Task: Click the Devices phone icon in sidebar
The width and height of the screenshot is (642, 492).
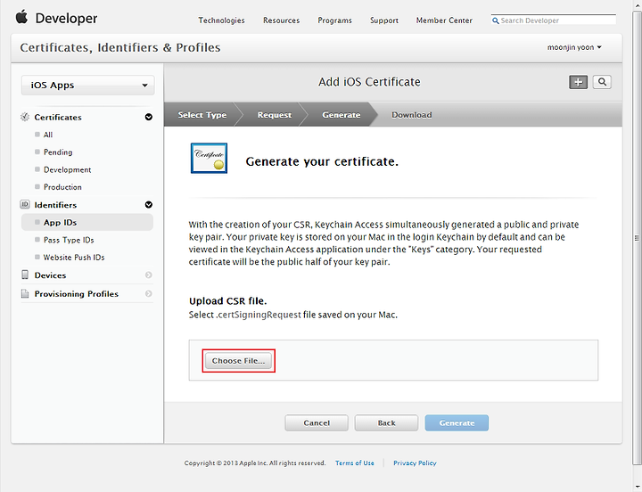Action: (x=25, y=275)
